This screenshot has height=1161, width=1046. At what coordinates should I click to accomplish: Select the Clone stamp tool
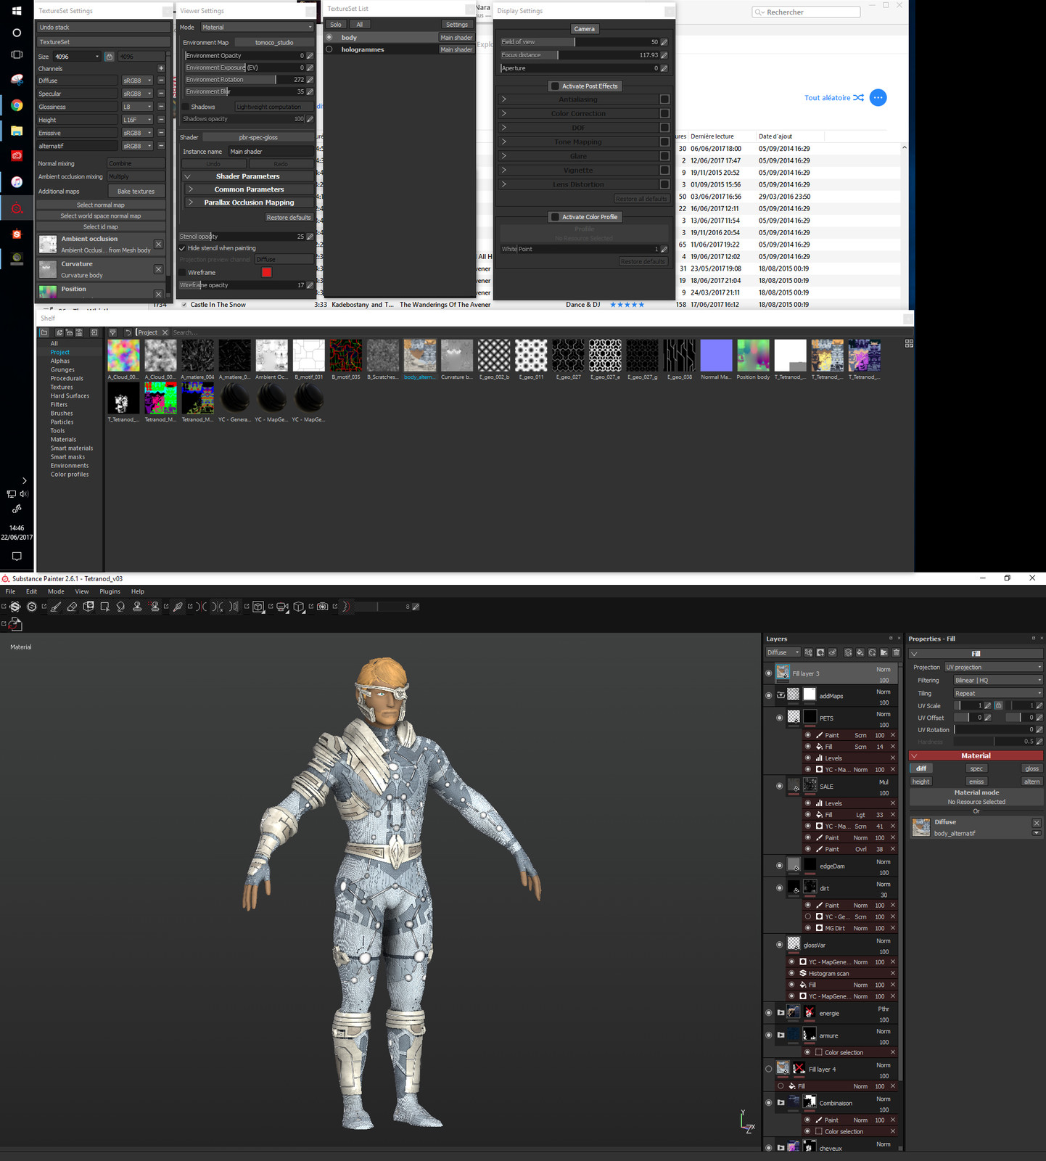[x=137, y=607]
